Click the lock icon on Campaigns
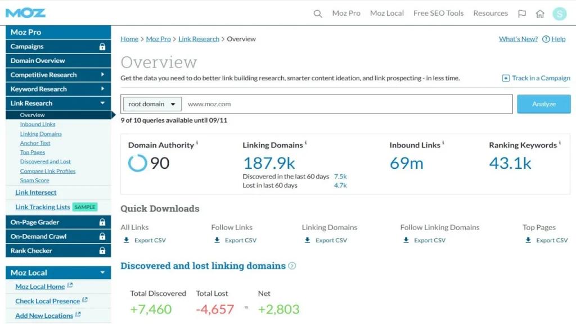576x324 pixels. (x=102, y=47)
